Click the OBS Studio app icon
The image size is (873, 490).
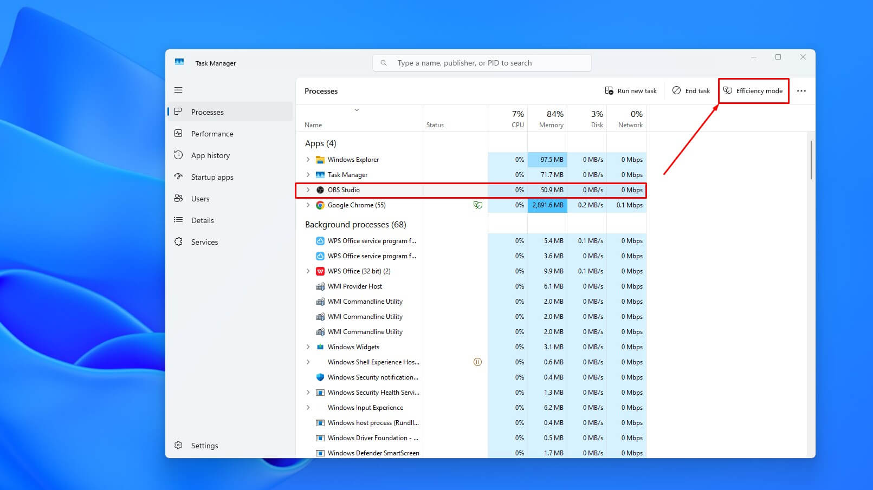pyautogui.click(x=320, y=190)
